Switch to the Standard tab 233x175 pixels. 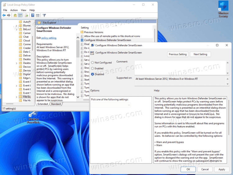click(56, 104)
